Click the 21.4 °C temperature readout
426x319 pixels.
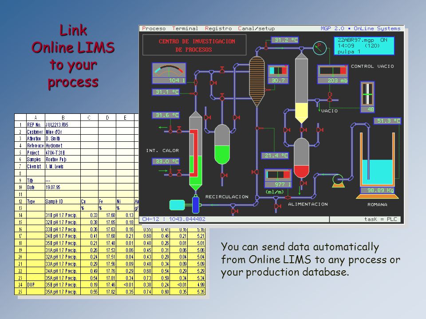coord(275,156)
